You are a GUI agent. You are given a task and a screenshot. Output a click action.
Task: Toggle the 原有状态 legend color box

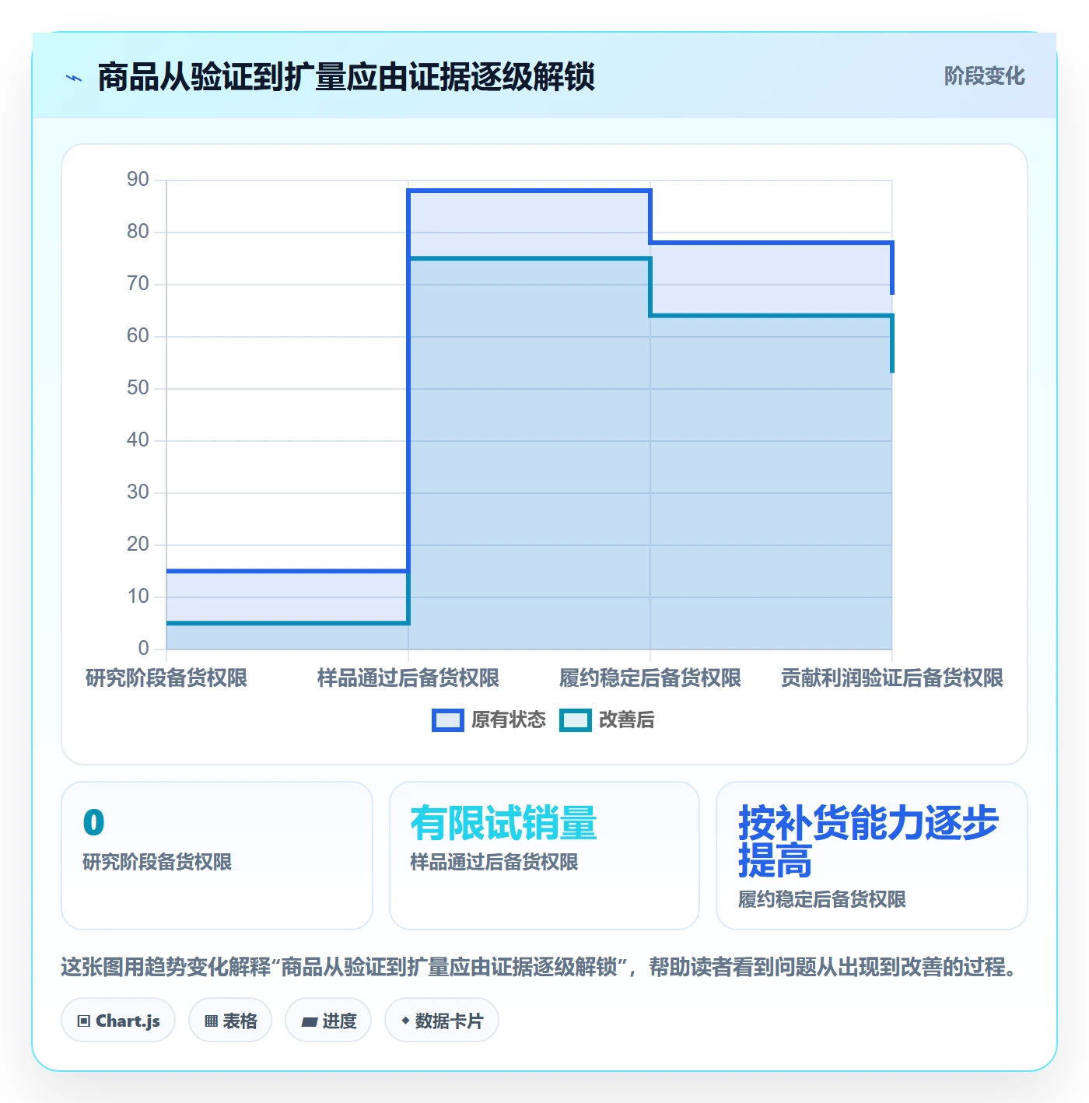point(448,720)
